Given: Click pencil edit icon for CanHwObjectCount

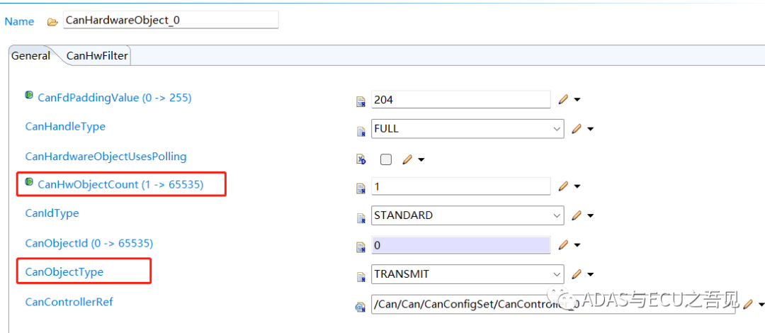Looking at the screenshot, I should 563,186.
